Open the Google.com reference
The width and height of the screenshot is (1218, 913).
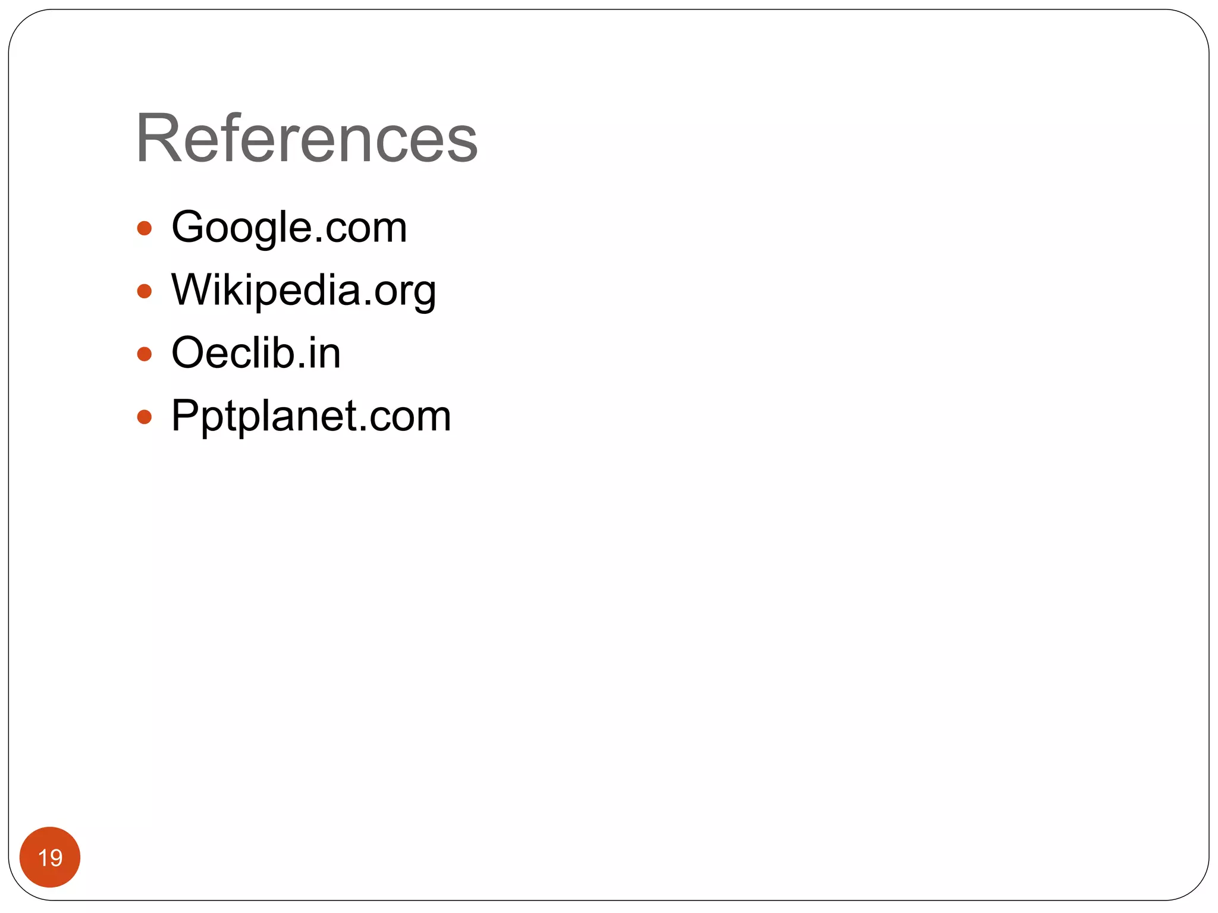pos(289,227)
